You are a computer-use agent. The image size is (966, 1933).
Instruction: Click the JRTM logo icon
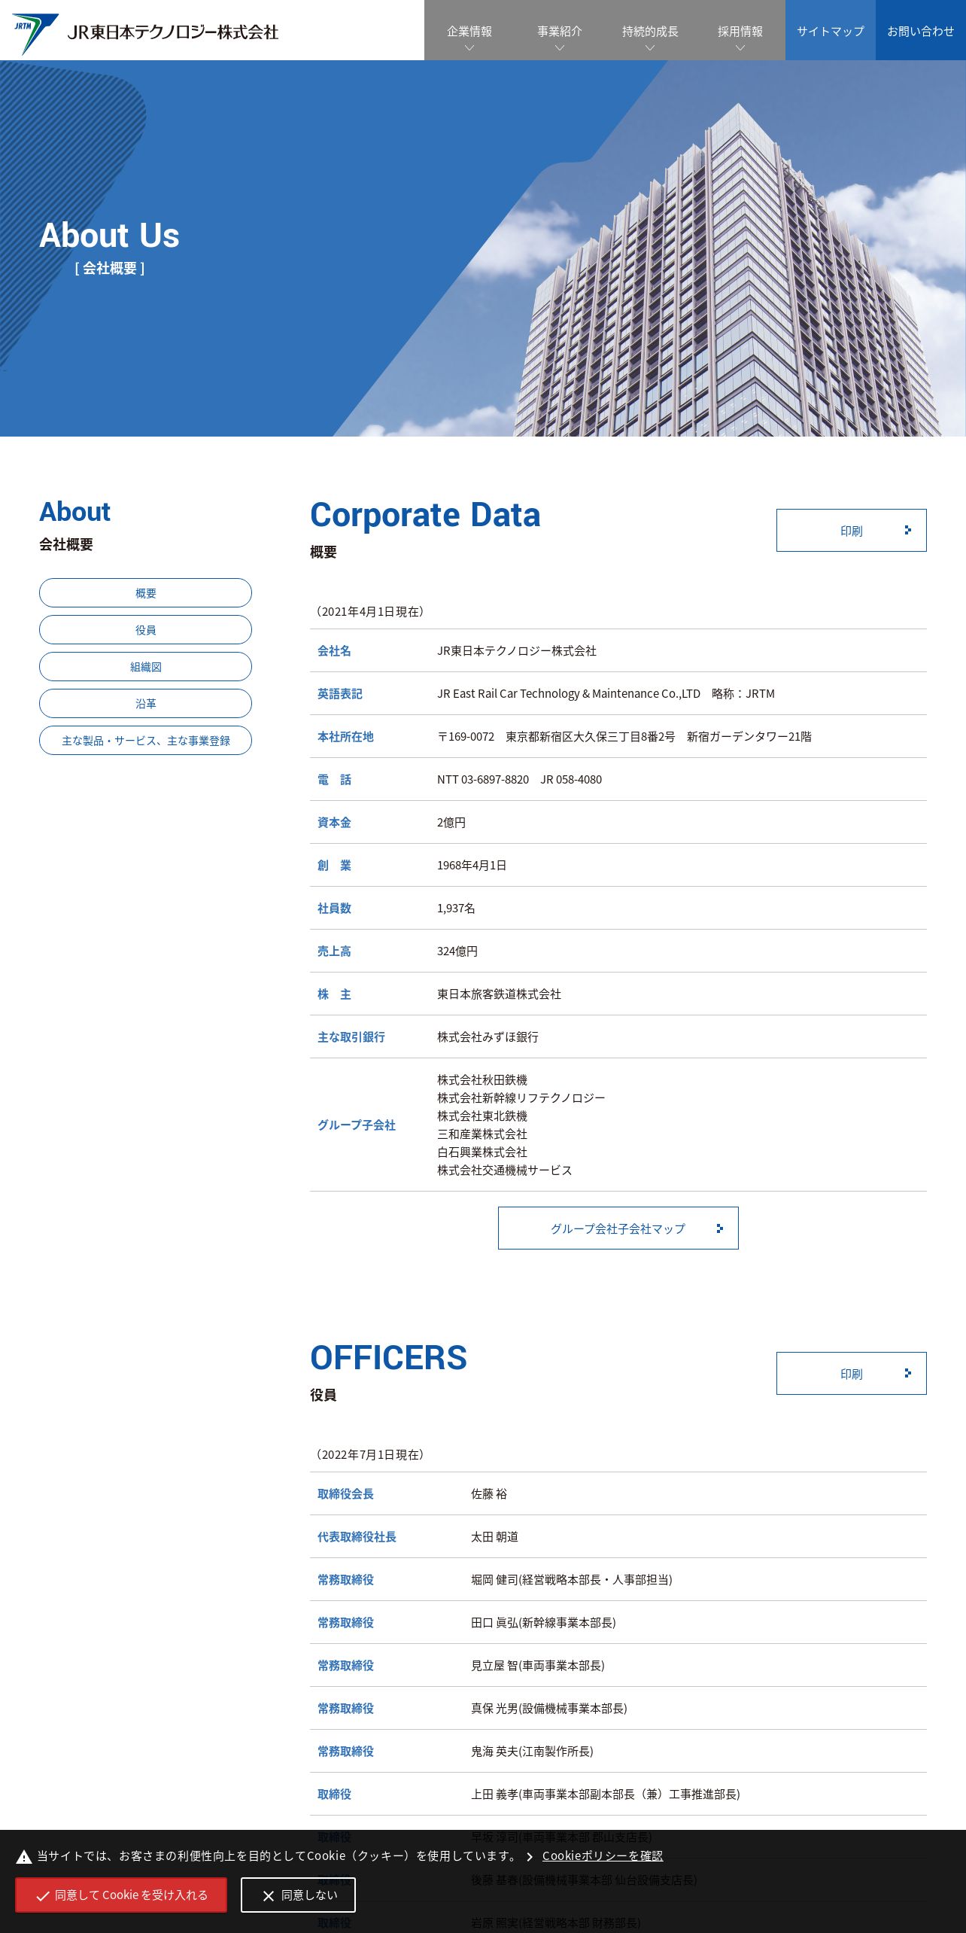35,33
